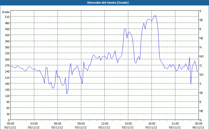Viewport: 209px width, 130px height.
Task: Select the "E" compass label level with 450
Action: [x=200, y=29]
